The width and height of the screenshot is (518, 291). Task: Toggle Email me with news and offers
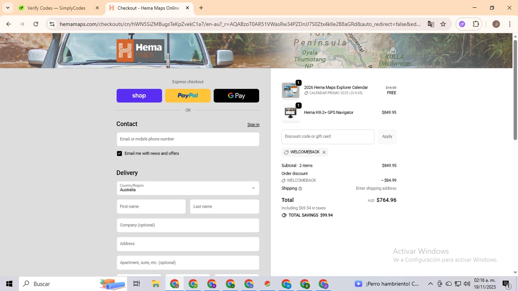click(119, 154)
